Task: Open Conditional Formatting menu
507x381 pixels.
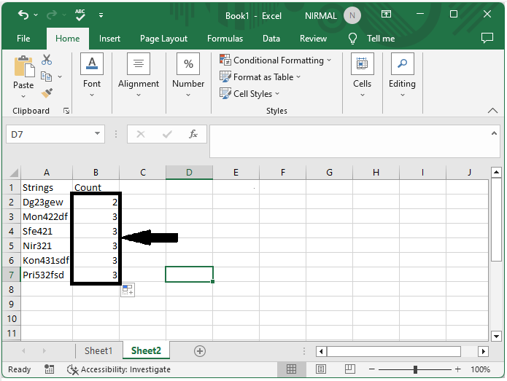Action: (x=276, y=60)
